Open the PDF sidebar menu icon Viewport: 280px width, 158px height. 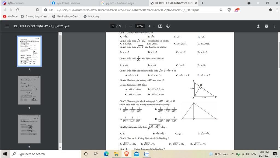(7, 26)
